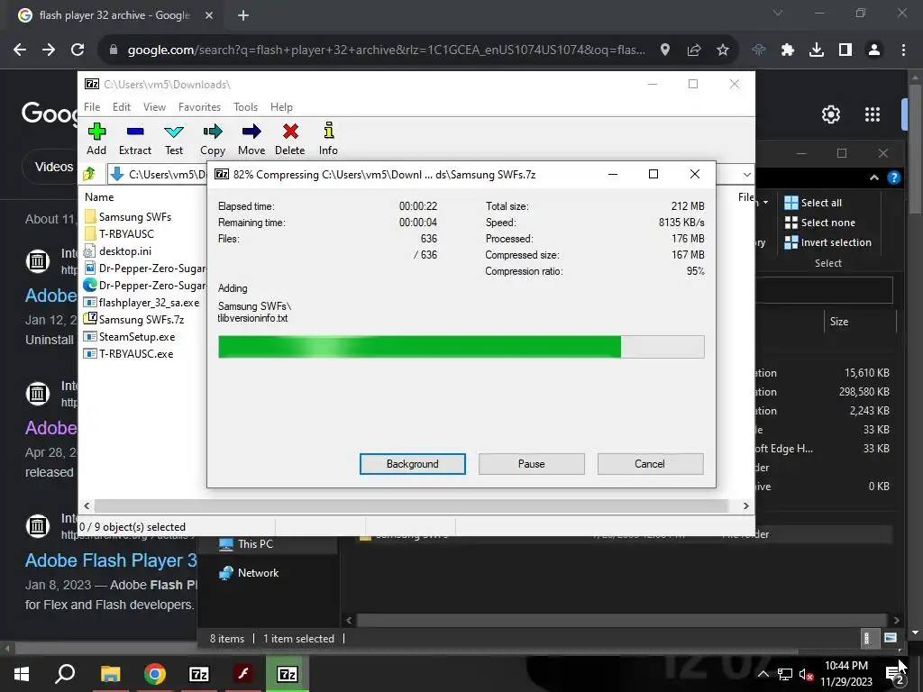
Task: Click the active 7-Zip taskbar icon
Action: click(x=288, y=674)
